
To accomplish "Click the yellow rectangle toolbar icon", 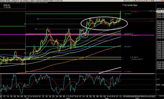I will click(149, 1).
